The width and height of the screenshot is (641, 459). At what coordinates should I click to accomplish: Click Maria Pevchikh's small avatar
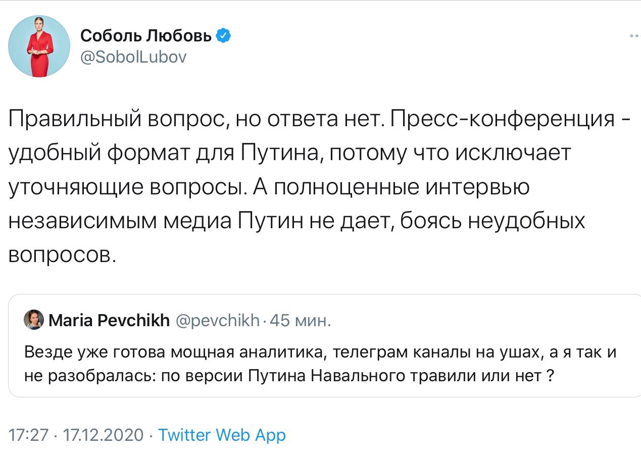click(34, 320)
